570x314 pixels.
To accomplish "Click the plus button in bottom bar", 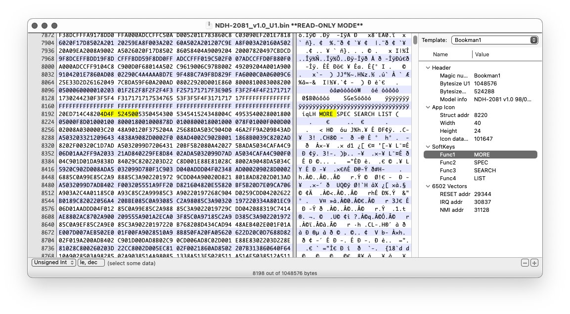I will point(534,263).
